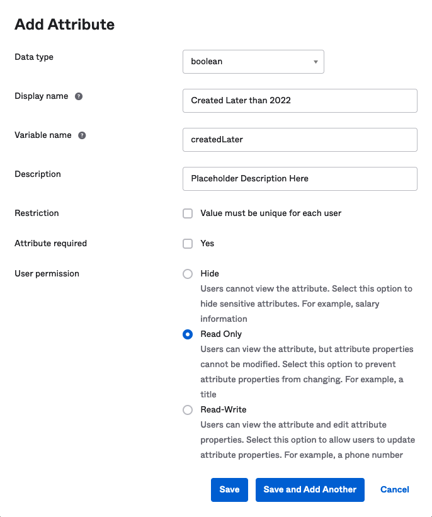This screenshot has width=432, height=517.
Task: Click the dropdown arrow on Data type
Action: click(x=315, y=62)
